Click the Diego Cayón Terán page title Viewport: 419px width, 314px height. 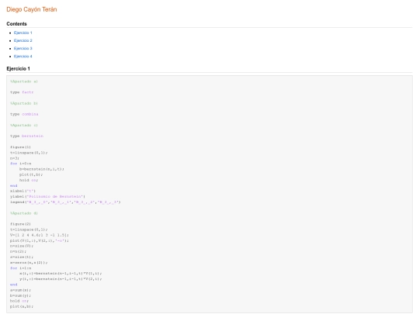[x=32, y=9]
